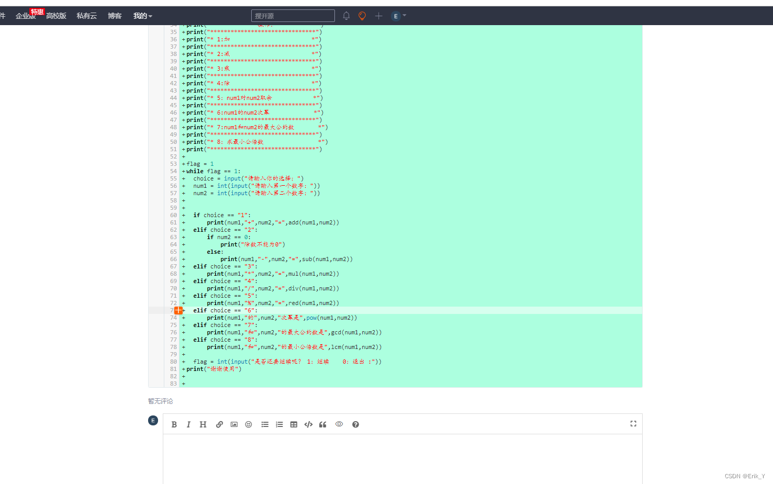Screen dimensions: 773x484
Task: Click diff line number 81
Action: [173, 369]
